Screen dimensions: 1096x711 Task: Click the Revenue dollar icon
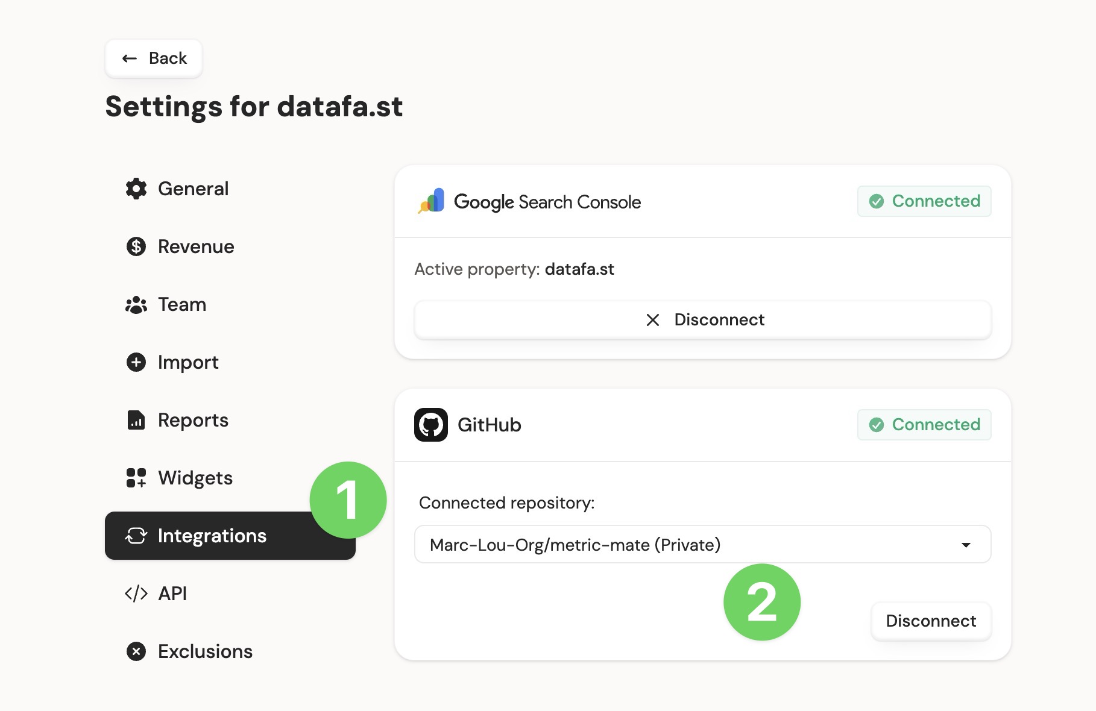click(136, 246)
